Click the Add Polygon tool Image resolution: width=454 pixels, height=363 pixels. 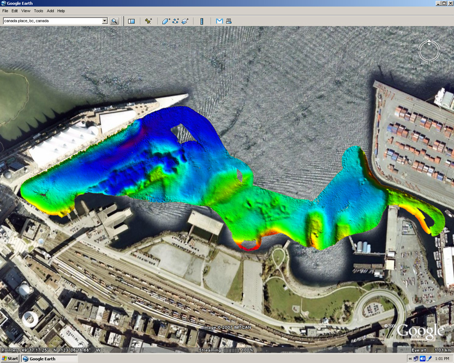166,21
